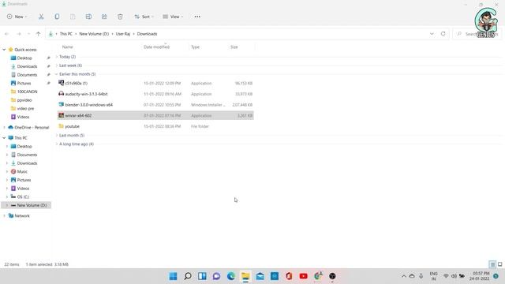Open the See more three-dots menu
This screenshot has height=284, width=505.
point(197,17)
